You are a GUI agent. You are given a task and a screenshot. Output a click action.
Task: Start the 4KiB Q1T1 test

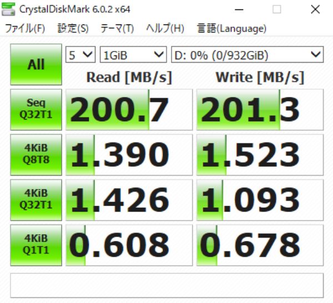tap(36, 245)
